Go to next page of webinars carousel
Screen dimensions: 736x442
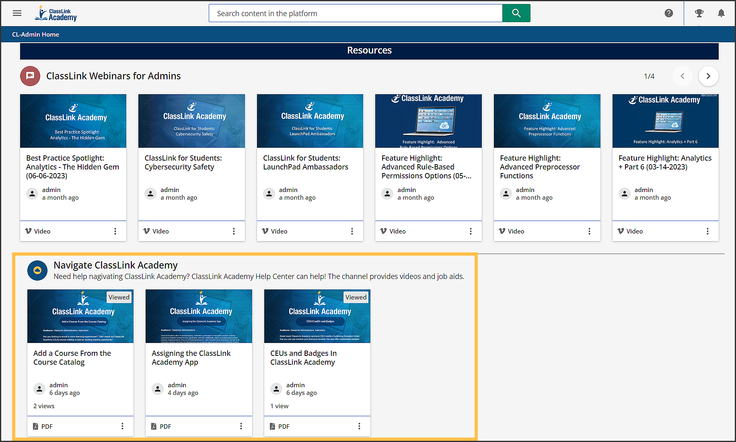tap(708, 76)
